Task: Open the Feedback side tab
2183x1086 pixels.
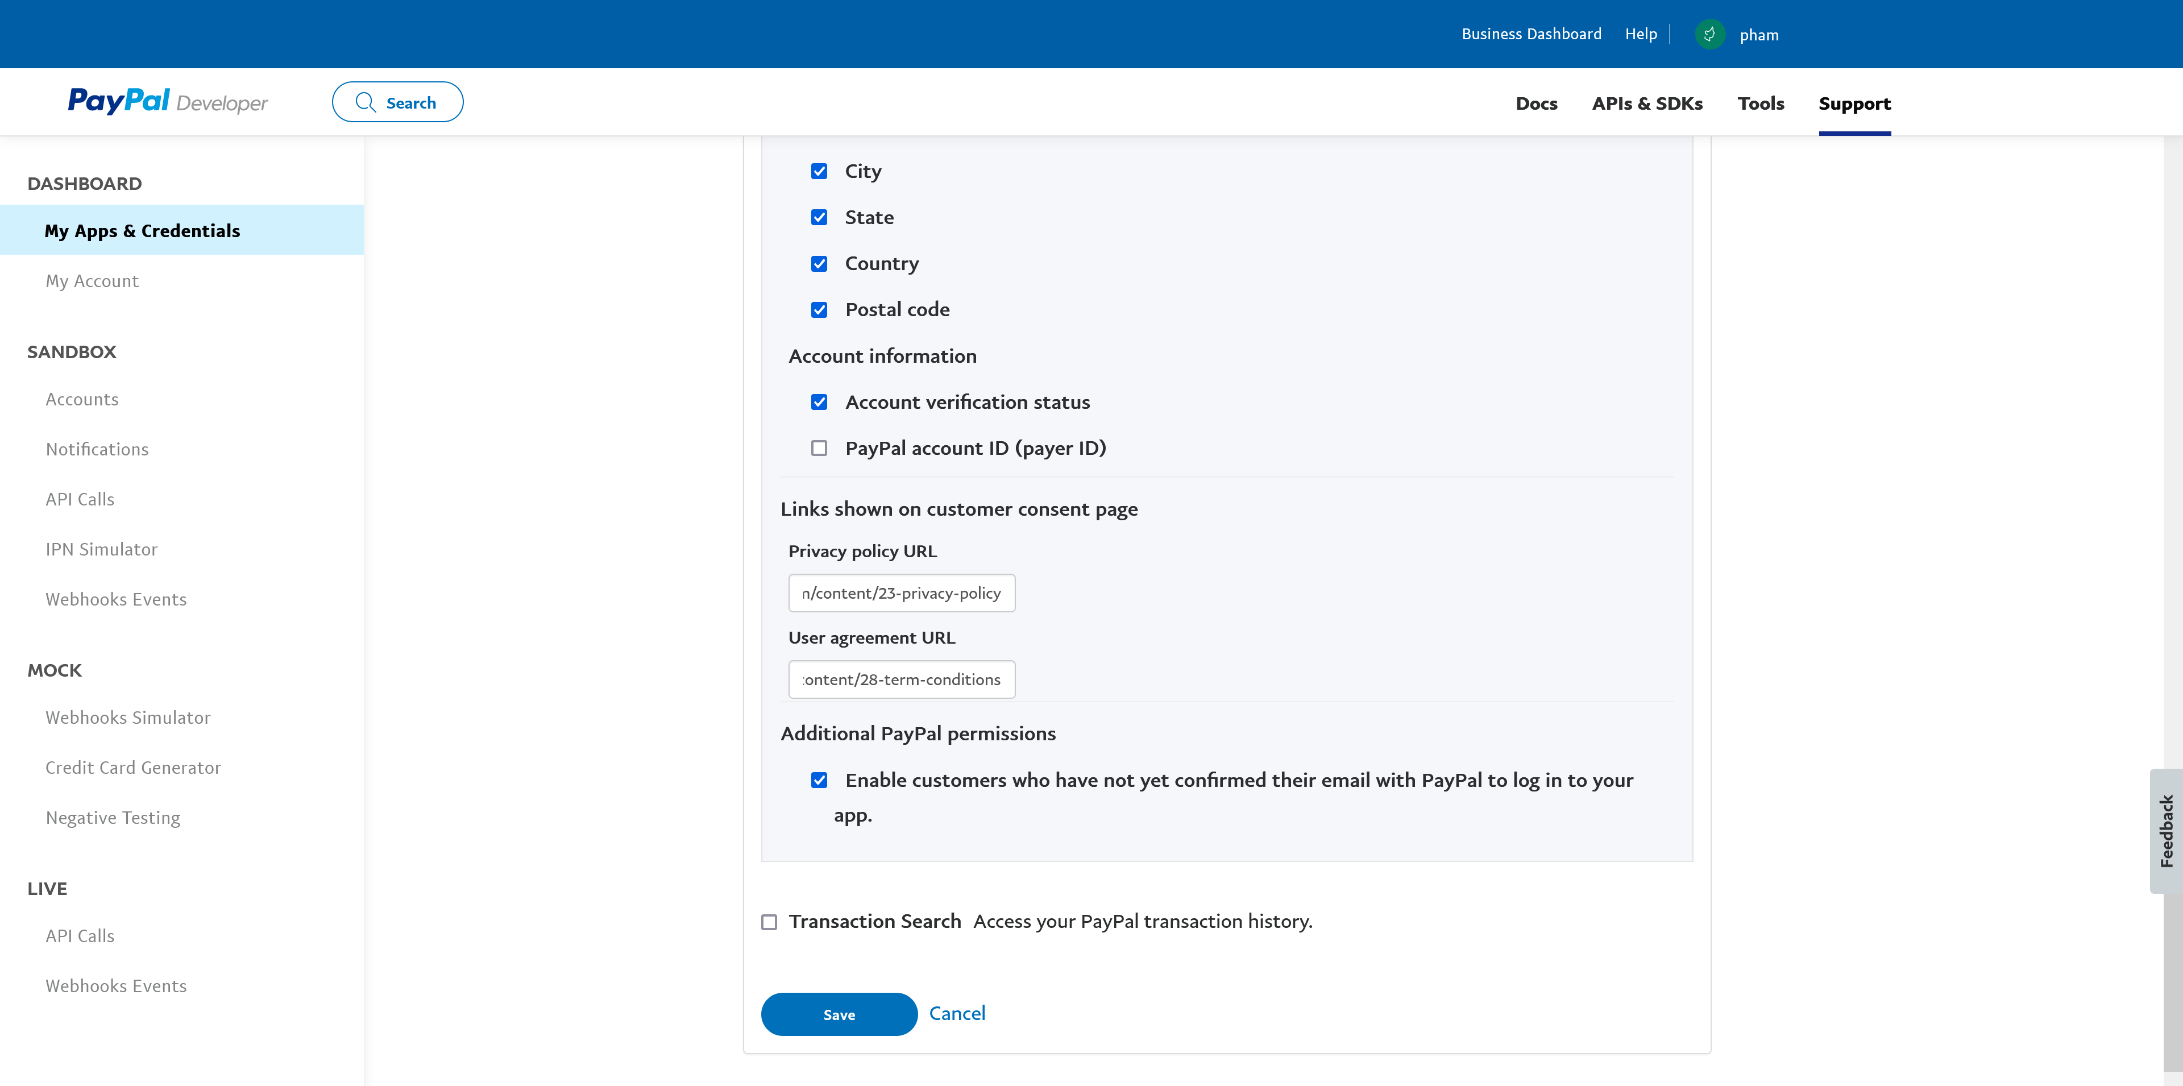Action: [x=2166, y=831]
